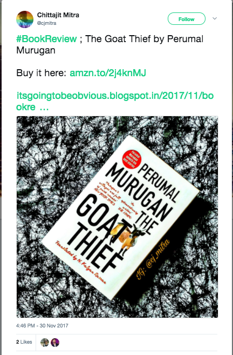
Task: Click the second liker's purple avatar
Action: pyautogui.click(x=55, y=343)
